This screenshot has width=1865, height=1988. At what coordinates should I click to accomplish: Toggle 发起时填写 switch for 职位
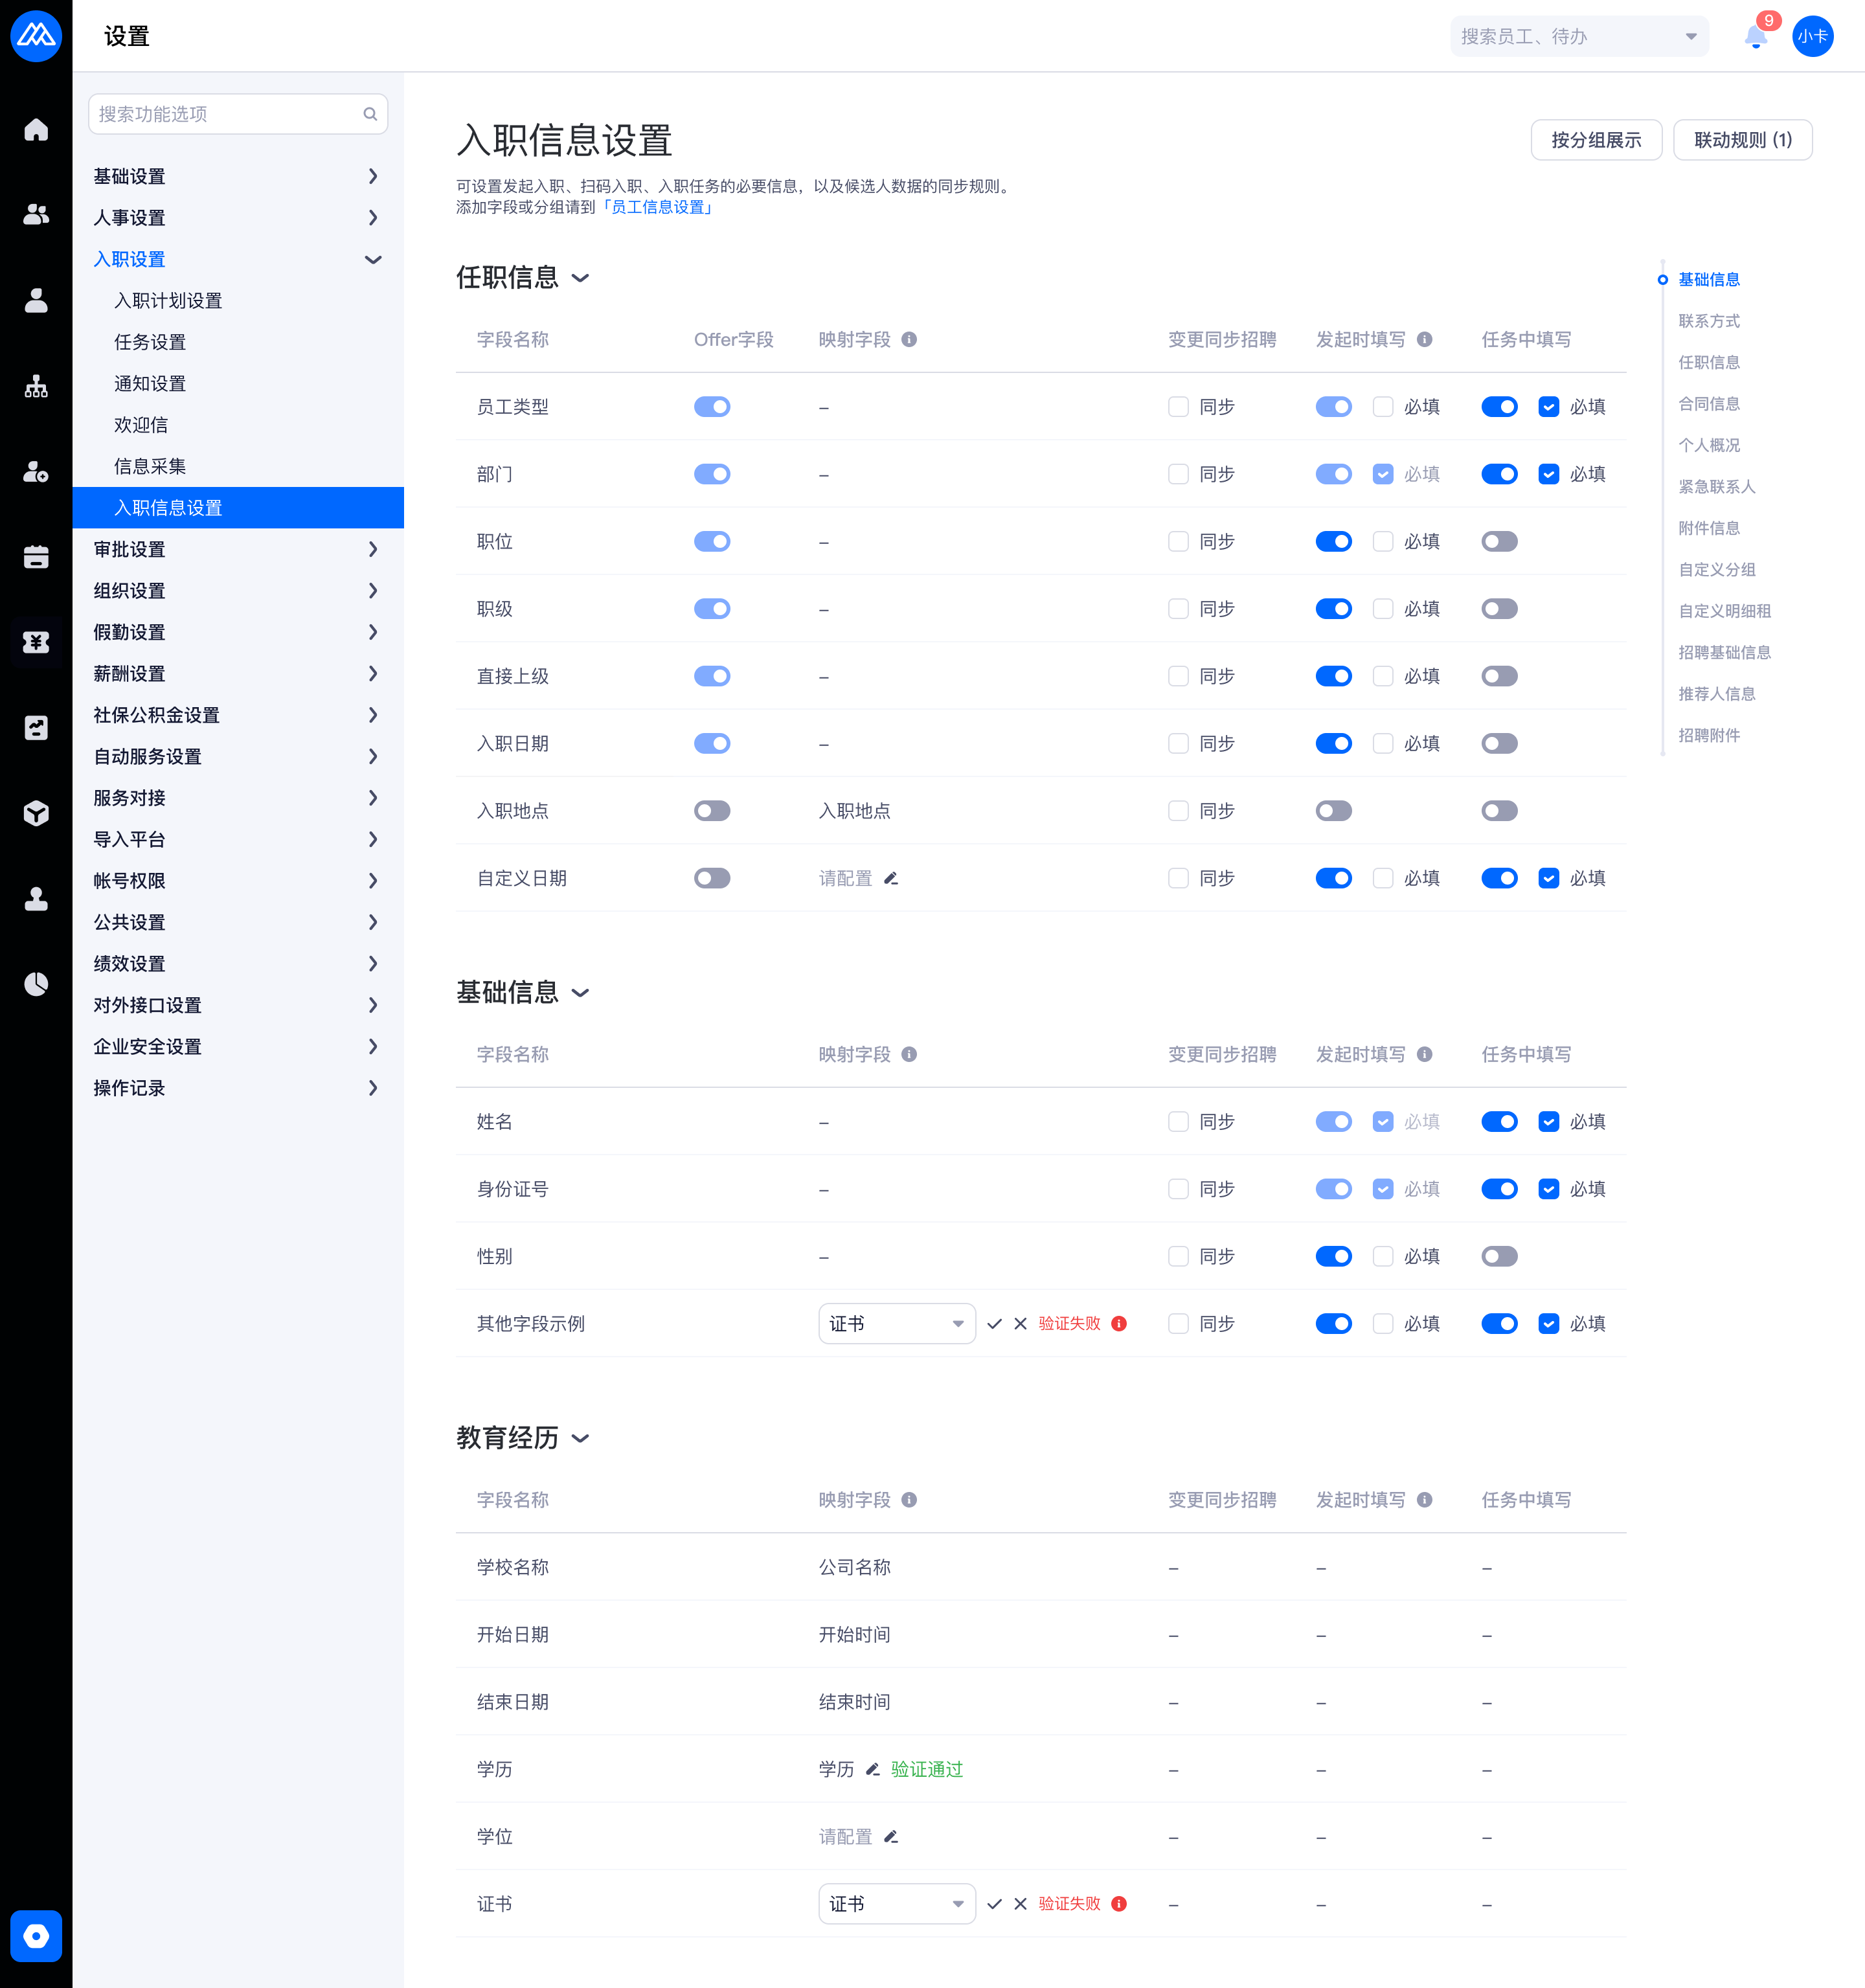coord(1333,541)
